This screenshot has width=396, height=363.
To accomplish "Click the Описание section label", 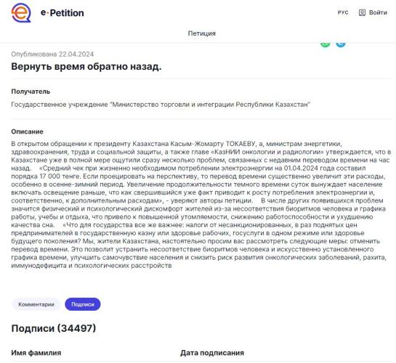I will tap(27, 131).
